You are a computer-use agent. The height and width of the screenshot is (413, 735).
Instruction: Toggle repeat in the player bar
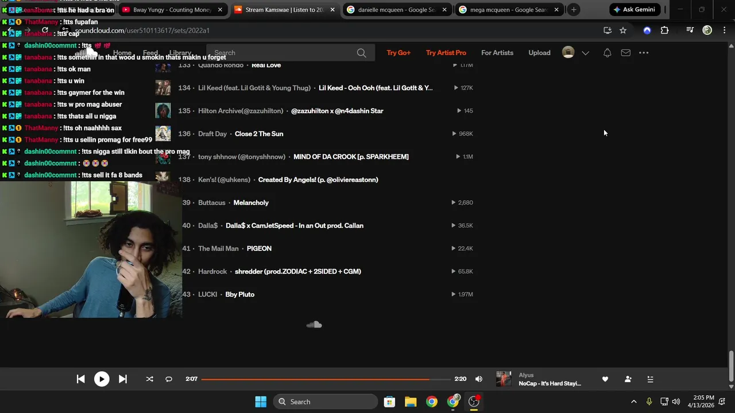coord(169,379)
